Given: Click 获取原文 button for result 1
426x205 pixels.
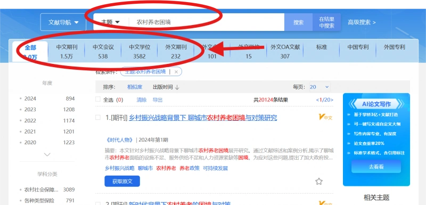Looking at the screenshot, I should [122, 182].
